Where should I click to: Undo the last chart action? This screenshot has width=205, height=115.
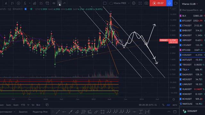(x=60, y=3)
